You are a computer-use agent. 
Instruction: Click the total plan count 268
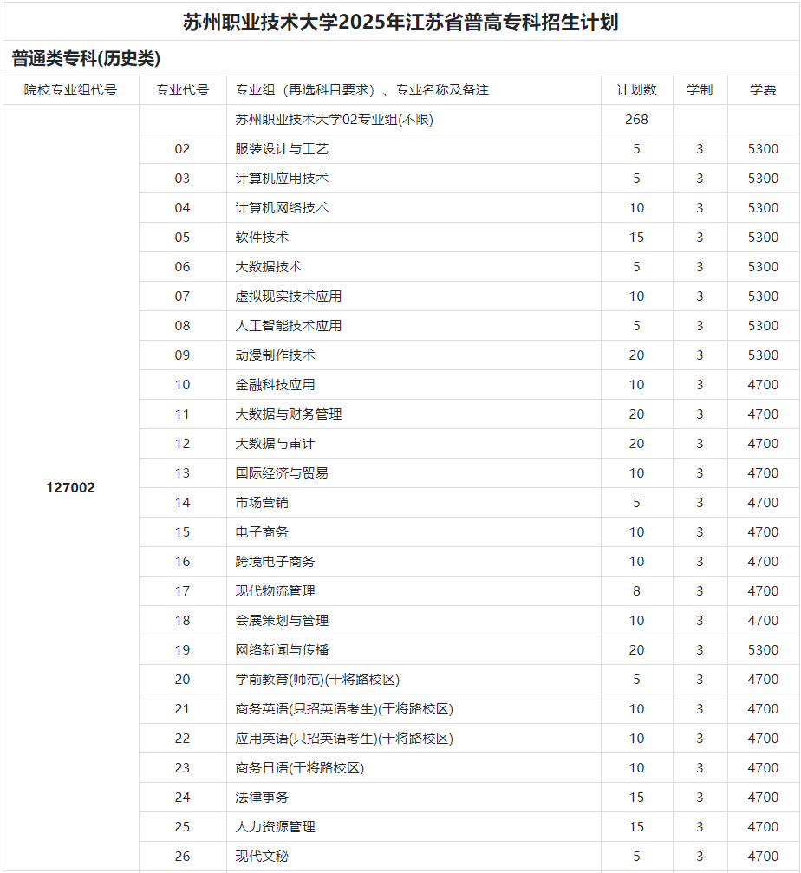pos(636,120)
